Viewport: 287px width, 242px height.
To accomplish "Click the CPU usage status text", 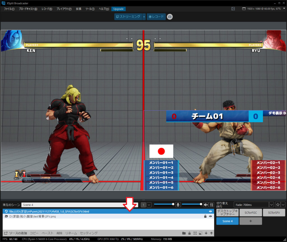I will 56,239.
